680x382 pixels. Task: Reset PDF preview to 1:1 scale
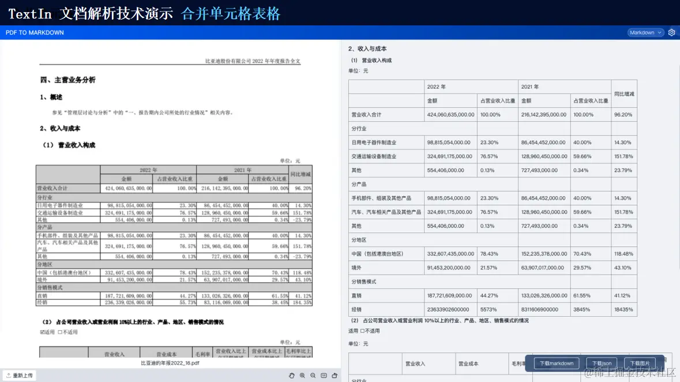(324, 376)
